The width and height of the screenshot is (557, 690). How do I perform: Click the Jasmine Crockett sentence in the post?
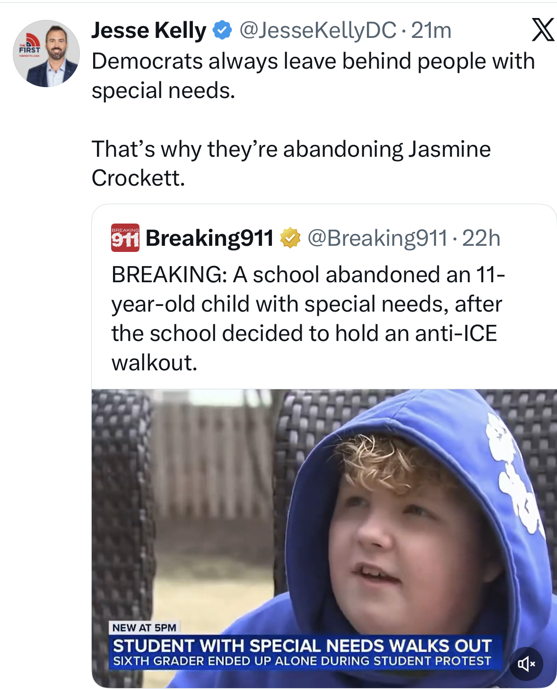[291, 163]
